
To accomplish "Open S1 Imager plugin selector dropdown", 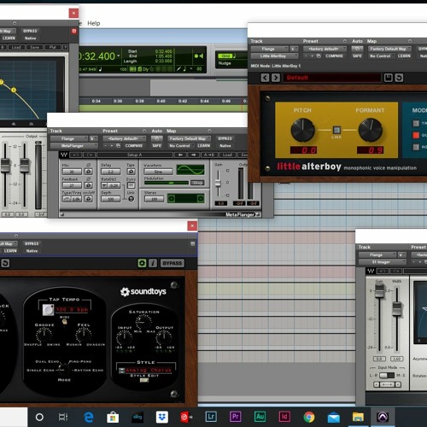I will 383,262.
